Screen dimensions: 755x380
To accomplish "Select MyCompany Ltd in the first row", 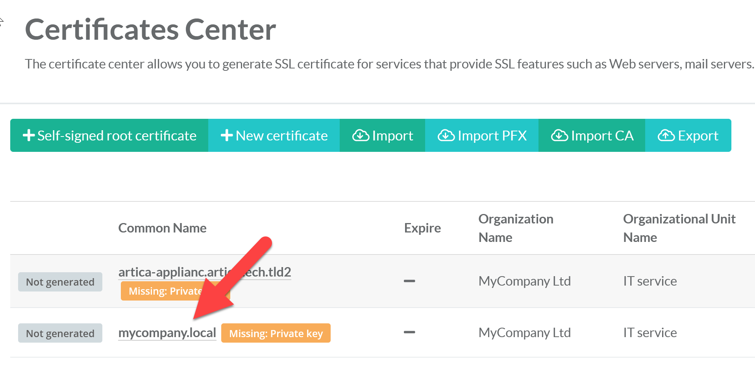I will (524, 281).
